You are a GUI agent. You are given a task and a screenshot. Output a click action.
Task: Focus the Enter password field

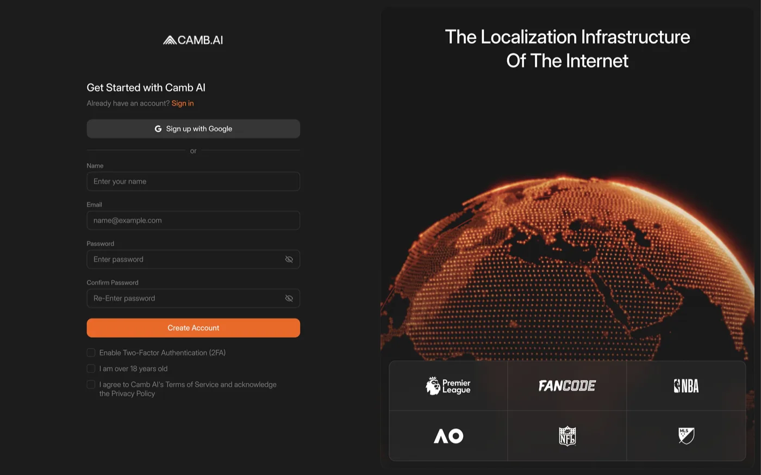point(194,260)
